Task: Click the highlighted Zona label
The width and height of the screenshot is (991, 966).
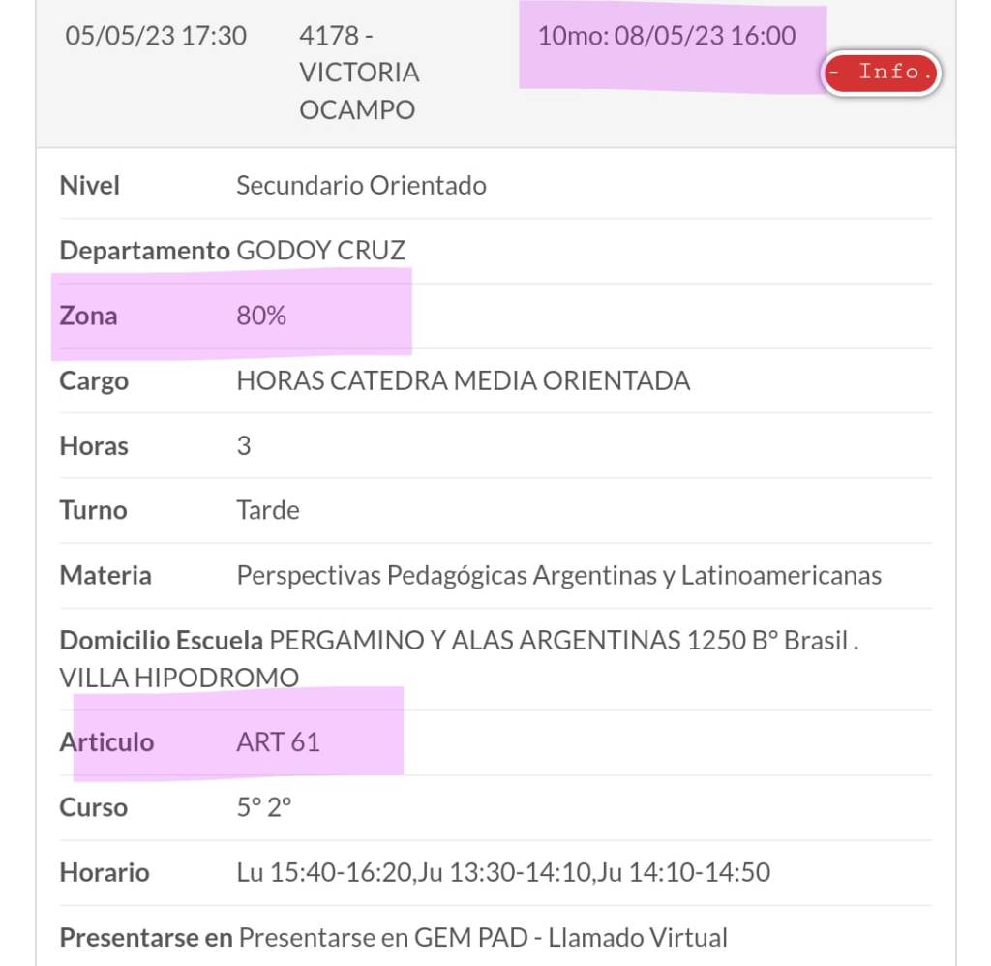Action: (x=88, y=316)
